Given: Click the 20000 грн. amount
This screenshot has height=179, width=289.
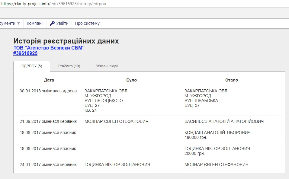Looking at the screenshot, I should [195, 154].
